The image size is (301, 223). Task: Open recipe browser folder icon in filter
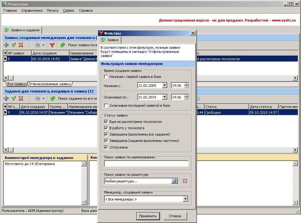(175, 181)
